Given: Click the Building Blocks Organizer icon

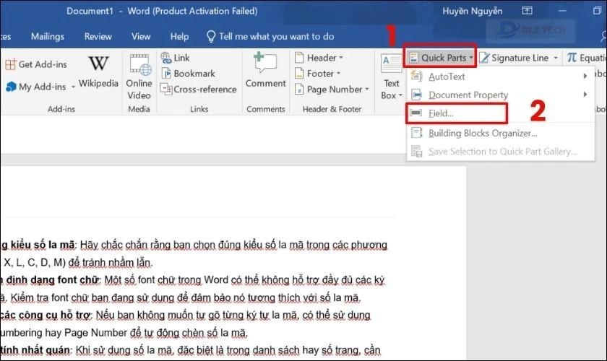Looking at the screenshot, I should pos(416,133).
